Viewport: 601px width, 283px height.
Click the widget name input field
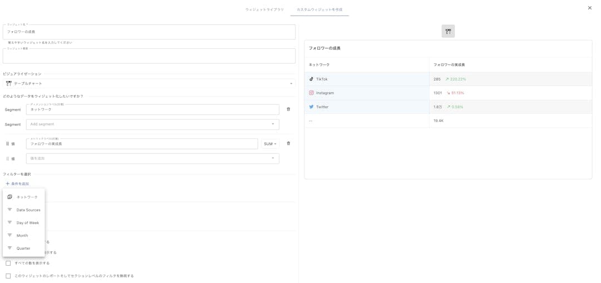pyautogui.click(x=149, y=32)
